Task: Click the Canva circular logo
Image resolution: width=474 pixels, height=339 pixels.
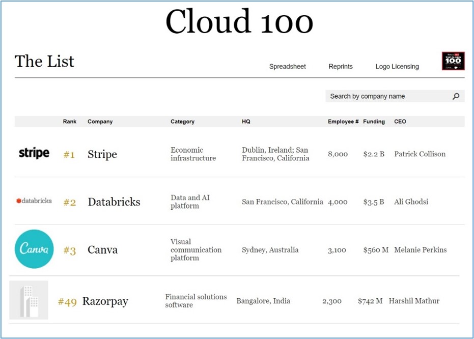Action: (34, 249)
